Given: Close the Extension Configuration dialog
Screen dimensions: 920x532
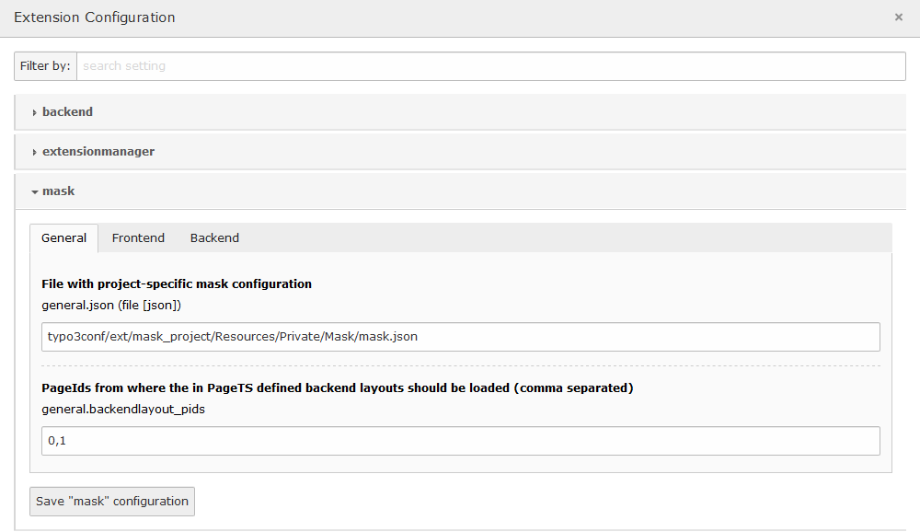Looking at the screenshot, I should click(899, 17).
